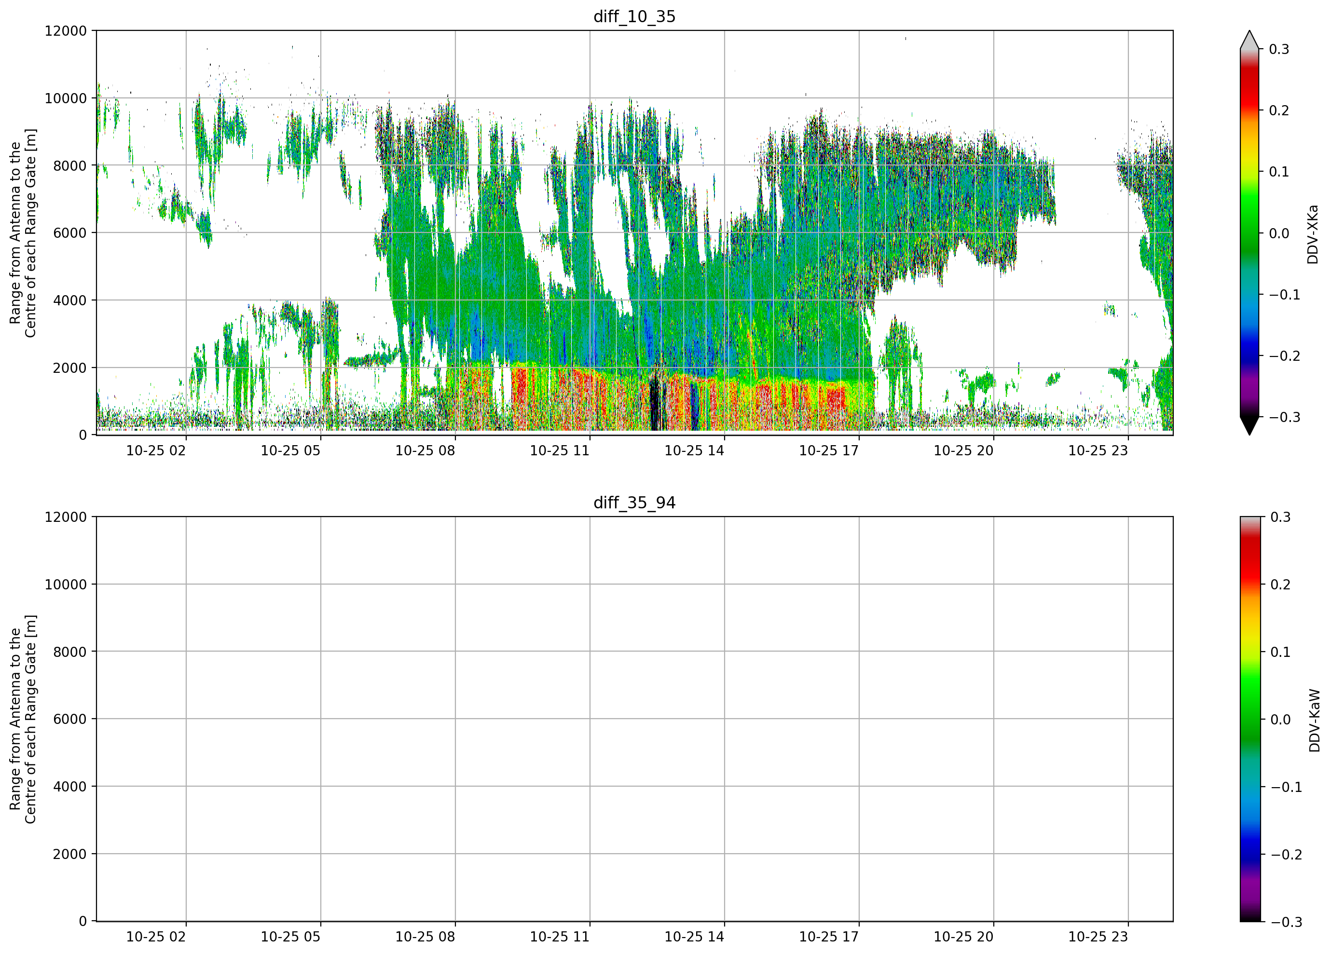The width and height of the screenshot is (1331, 954).
Task: Click the 10-25 02 tick label under top plot
Action: 155,450
